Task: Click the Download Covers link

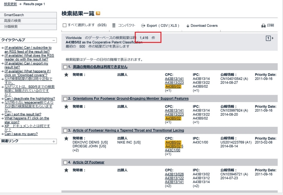Action: point(204,25)
